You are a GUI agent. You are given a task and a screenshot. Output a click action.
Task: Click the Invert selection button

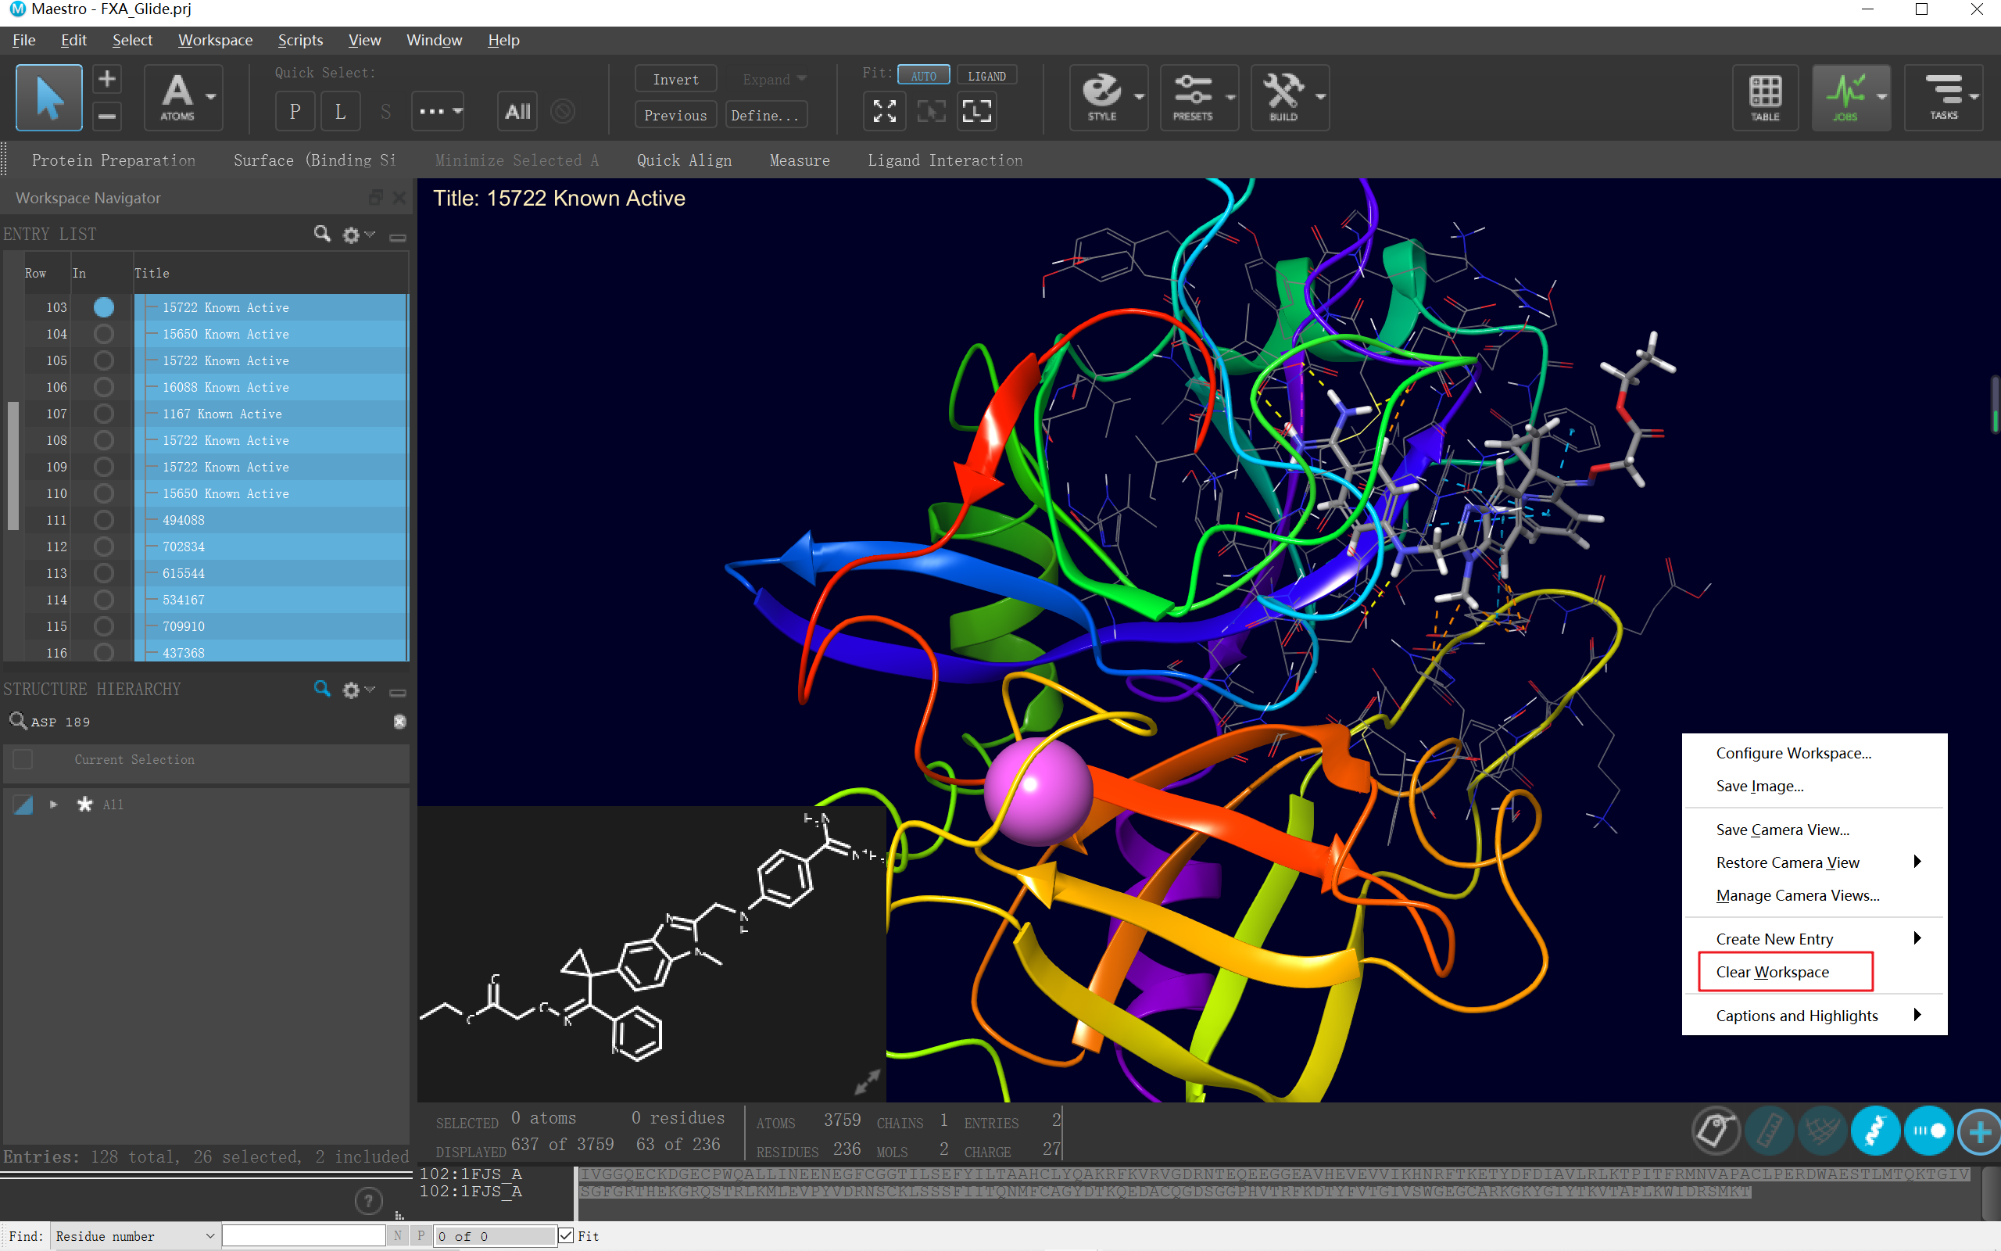pyautogui.click(x=675, y=80)
